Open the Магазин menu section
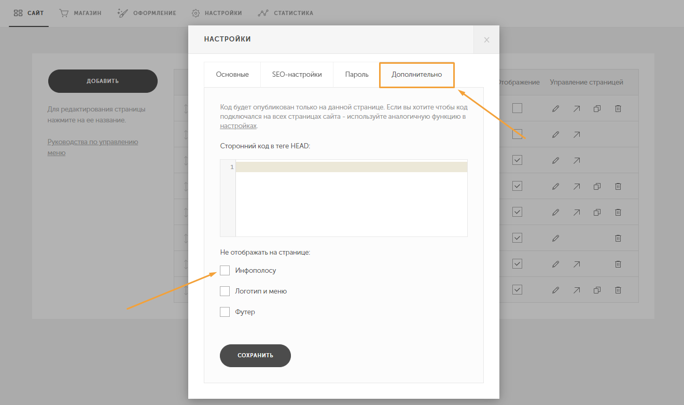This screenshot has height=405, width=684. point(80,13)
